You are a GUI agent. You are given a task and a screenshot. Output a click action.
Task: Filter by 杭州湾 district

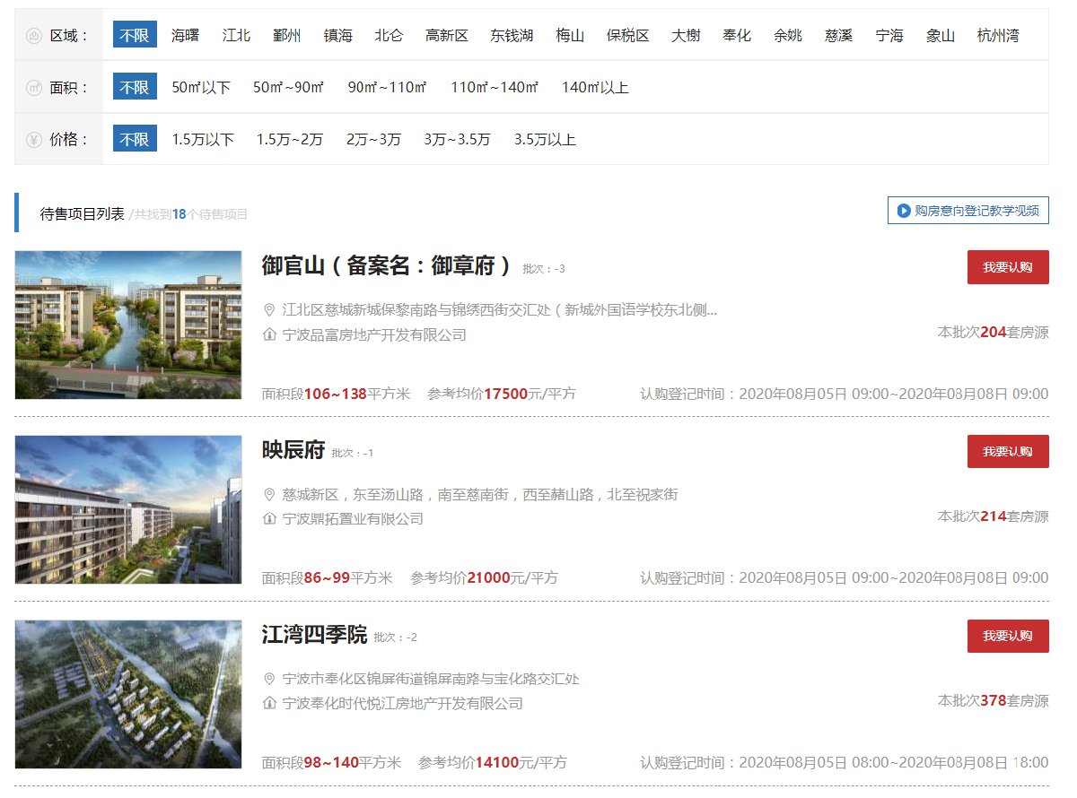tap(998, 36)
